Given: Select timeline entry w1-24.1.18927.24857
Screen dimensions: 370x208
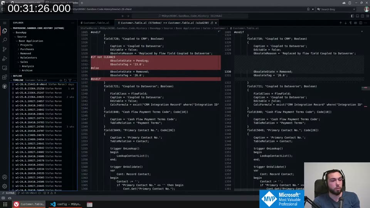Looking at the screenshot, I should tap(43, 101).
